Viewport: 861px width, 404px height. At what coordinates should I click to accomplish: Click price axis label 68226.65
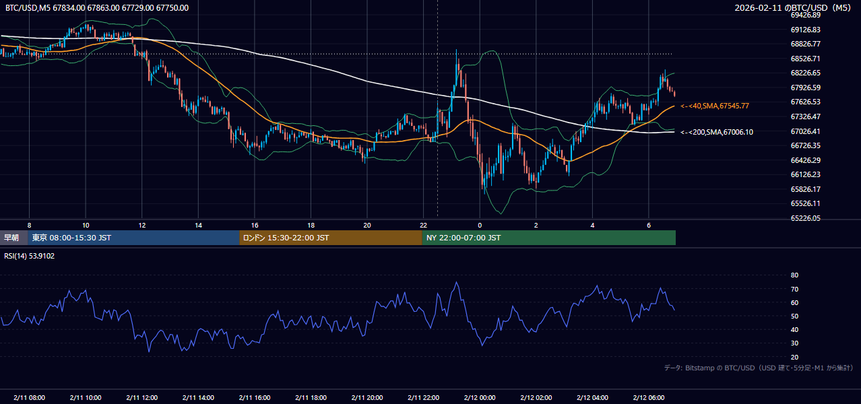click(x=805, y=73)
